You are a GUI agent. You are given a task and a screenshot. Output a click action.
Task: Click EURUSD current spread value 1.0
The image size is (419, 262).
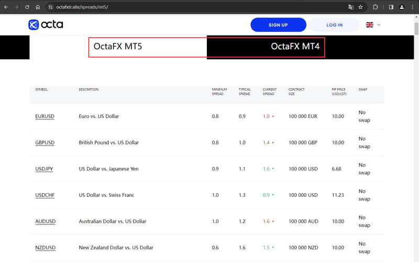click(x=266, y=116)
